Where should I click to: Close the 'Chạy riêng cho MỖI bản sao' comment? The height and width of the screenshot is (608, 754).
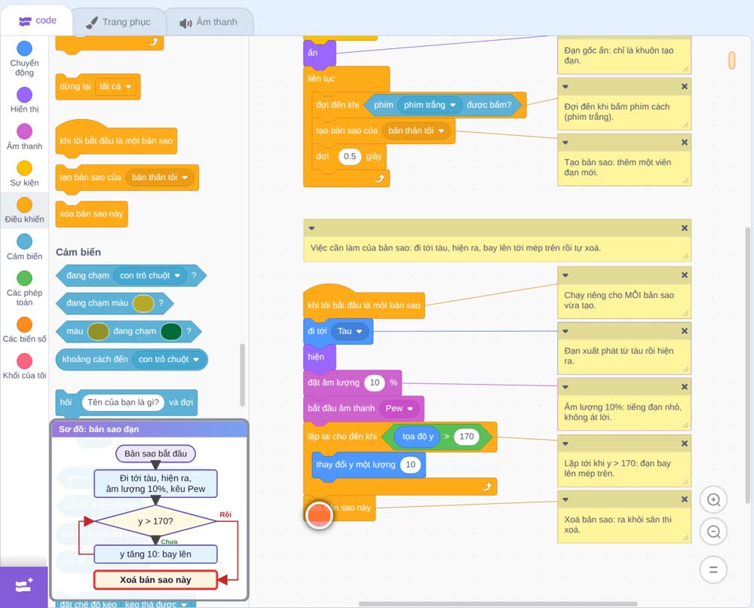[x=685, y=275]
